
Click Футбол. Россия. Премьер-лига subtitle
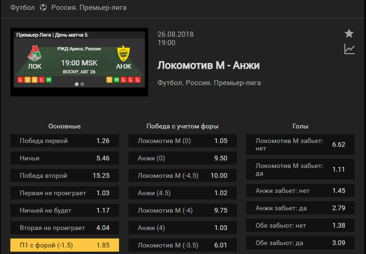click(209, 83)
